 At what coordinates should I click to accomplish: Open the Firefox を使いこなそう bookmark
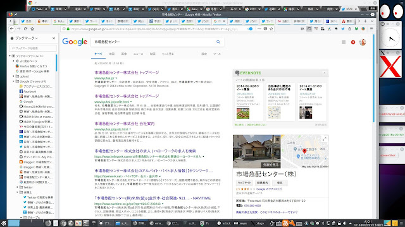tap(32, 66)
